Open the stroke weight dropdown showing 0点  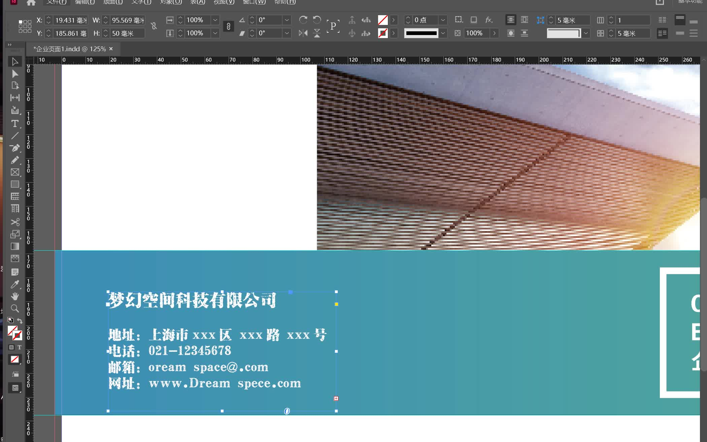[x=443, y=20]
